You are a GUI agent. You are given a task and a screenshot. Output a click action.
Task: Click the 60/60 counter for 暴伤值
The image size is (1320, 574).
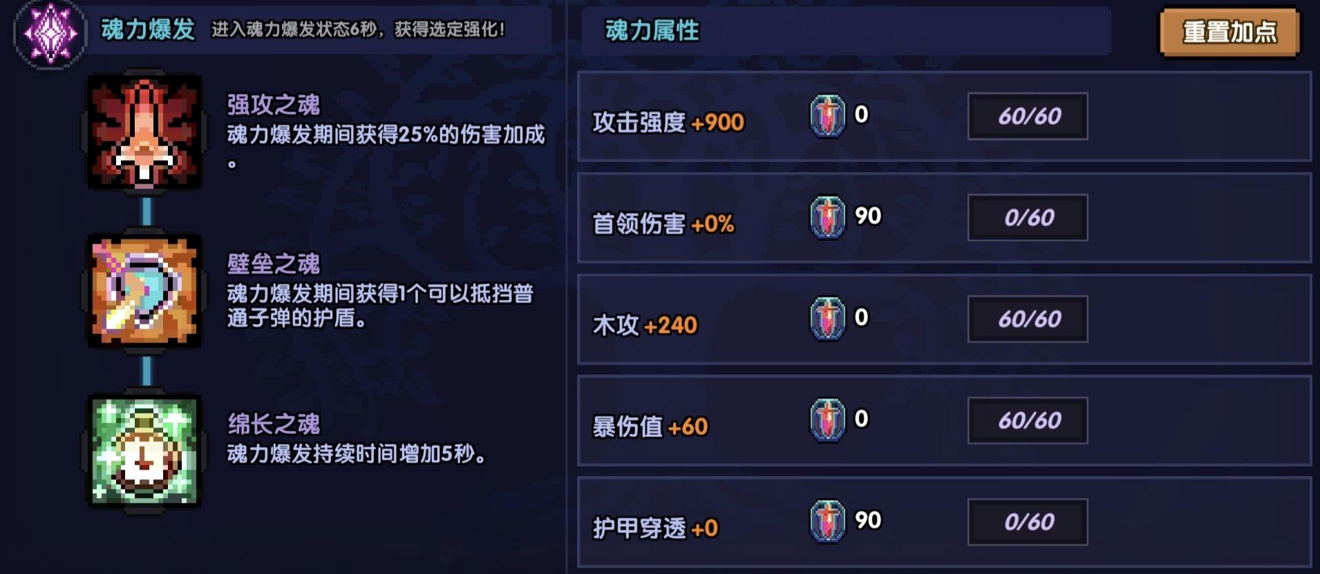1026,419
